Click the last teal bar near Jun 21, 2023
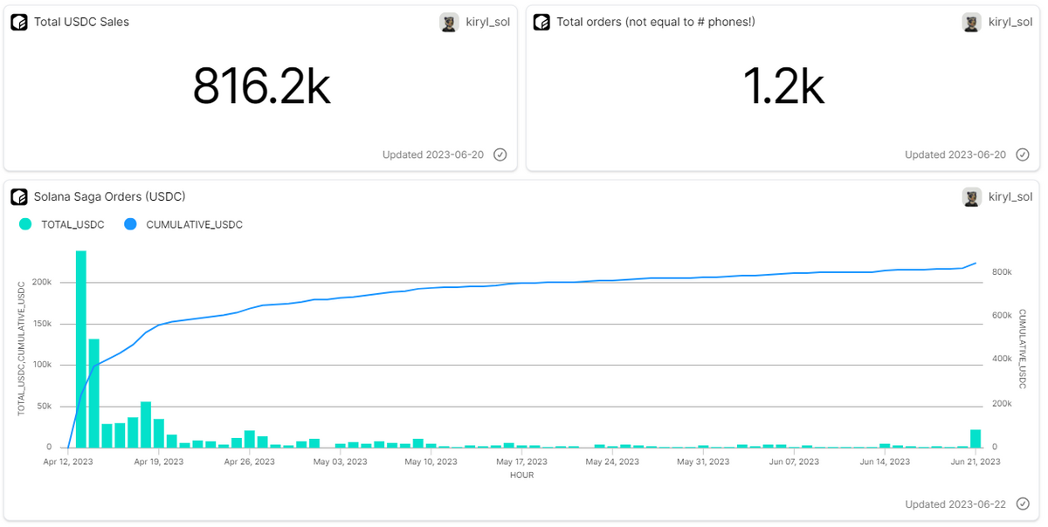This screenshot has width=1048, height=527. [976, 438]
